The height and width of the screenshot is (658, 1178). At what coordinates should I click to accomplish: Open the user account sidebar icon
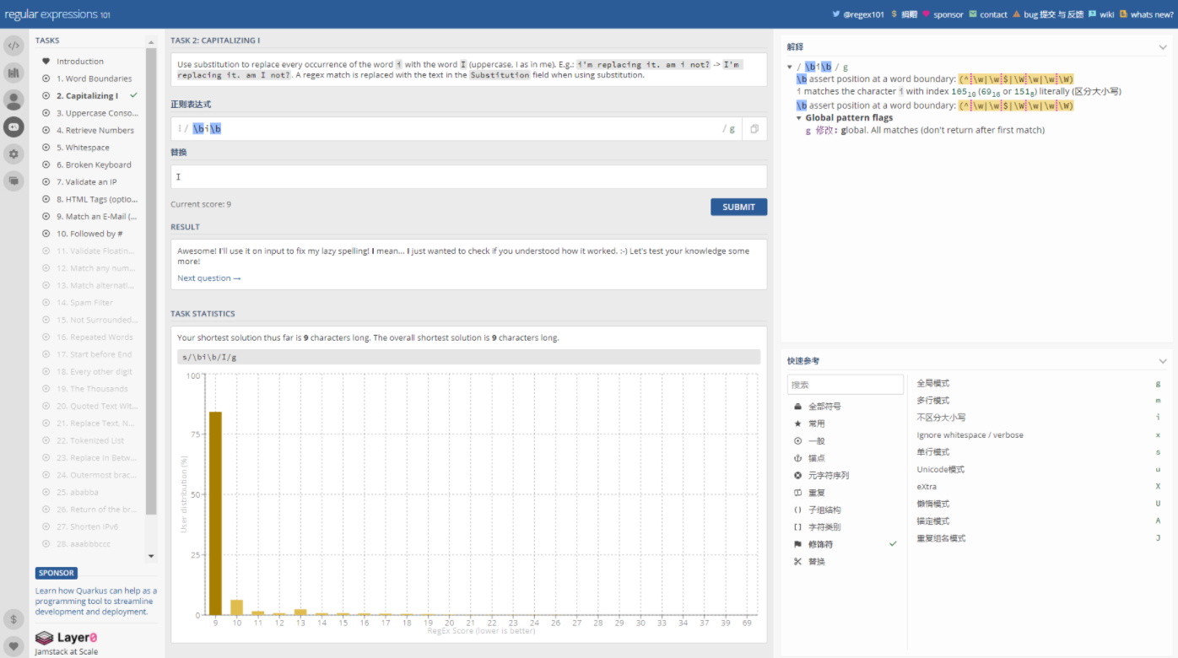coord(14,100)
